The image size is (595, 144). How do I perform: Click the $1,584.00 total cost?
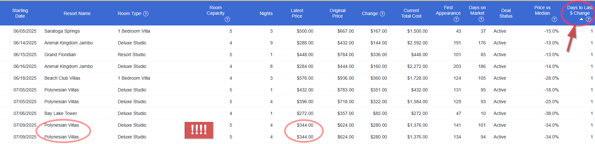(417, 102)
